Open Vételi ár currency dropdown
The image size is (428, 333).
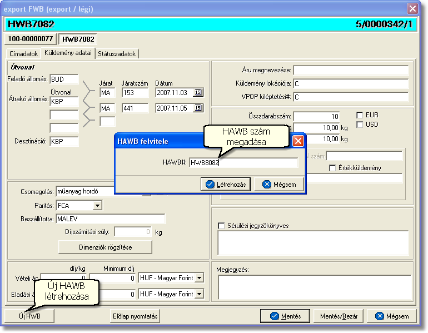(x=200, y=278)
